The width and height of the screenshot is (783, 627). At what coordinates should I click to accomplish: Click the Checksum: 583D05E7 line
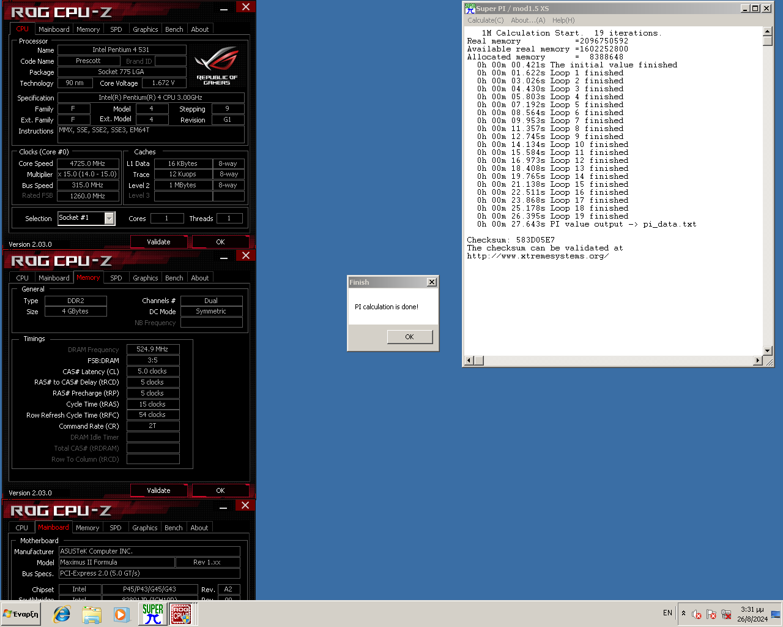pyautogui.click(x=511, y=240)
